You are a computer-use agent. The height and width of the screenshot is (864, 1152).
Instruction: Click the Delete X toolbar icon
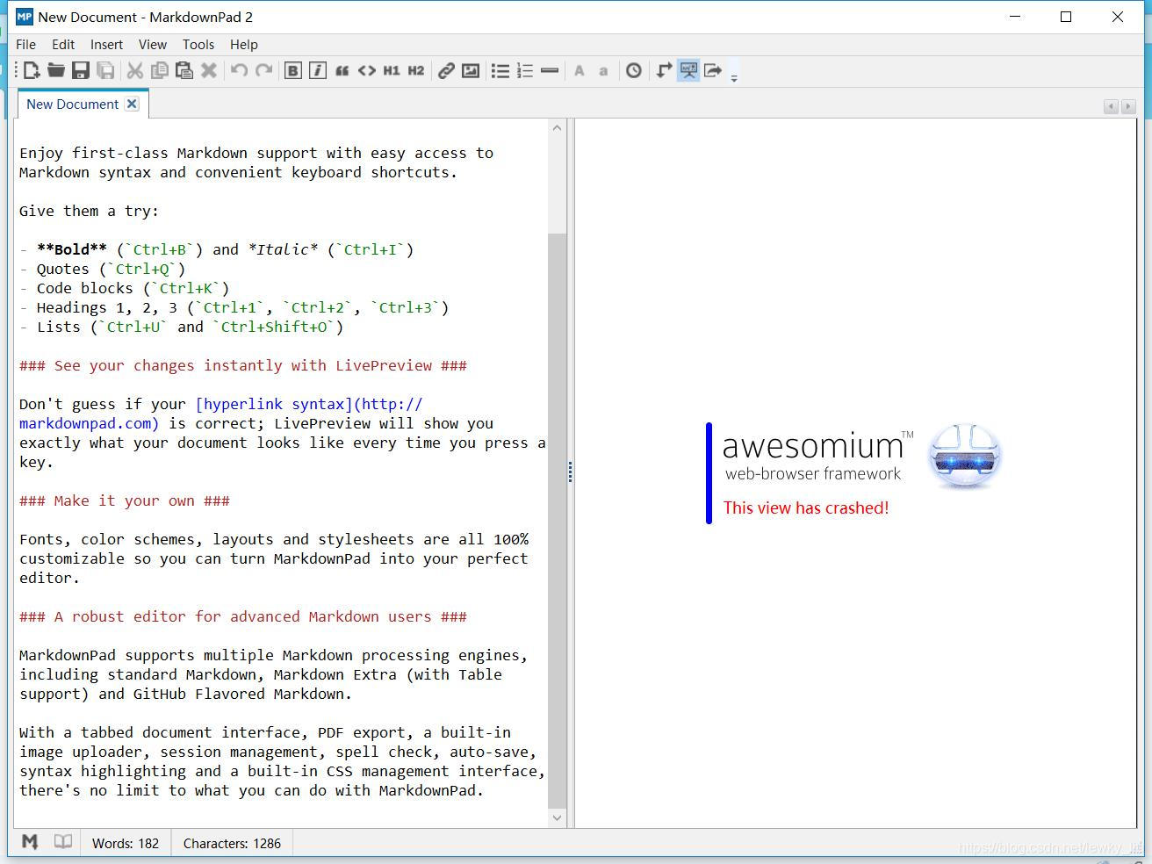coord(209,71)
